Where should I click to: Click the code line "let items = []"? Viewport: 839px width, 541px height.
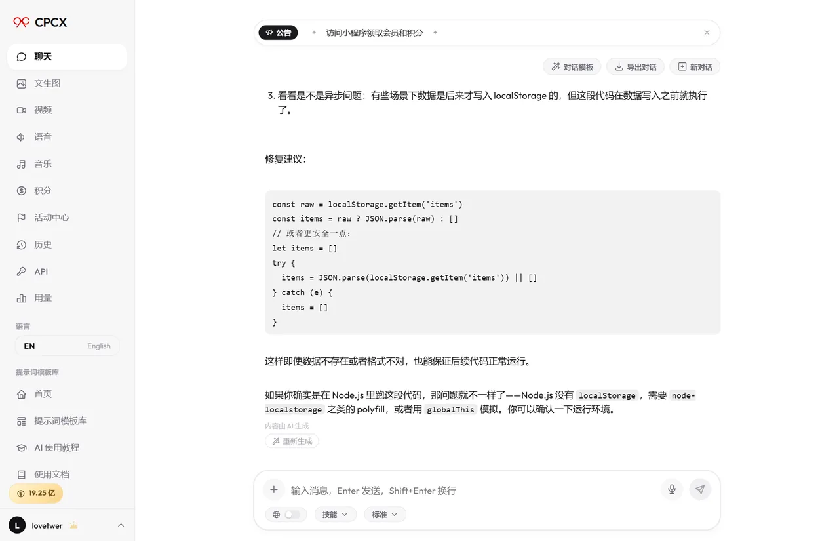point(305,249)
